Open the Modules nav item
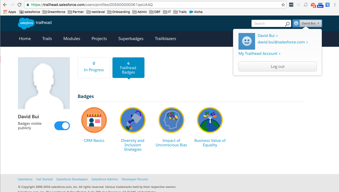 72,39
